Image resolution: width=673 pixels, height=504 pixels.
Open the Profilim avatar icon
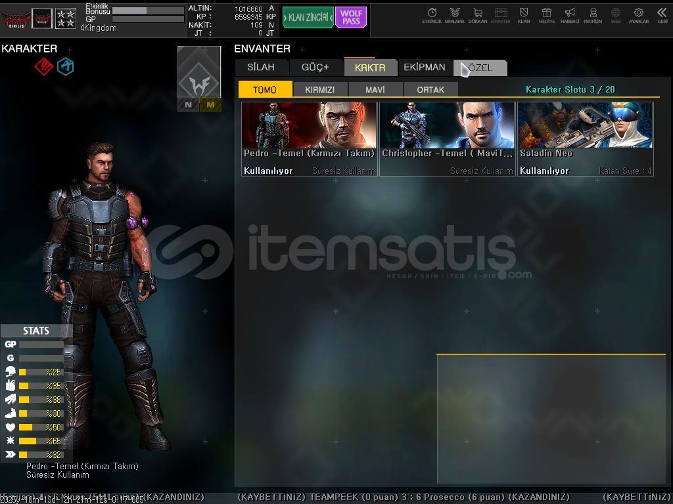click(593, 16)
